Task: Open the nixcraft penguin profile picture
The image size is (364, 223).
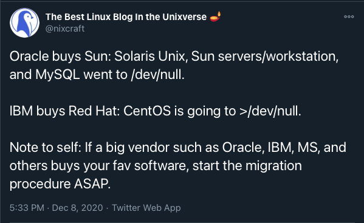Action: point(24,22)
